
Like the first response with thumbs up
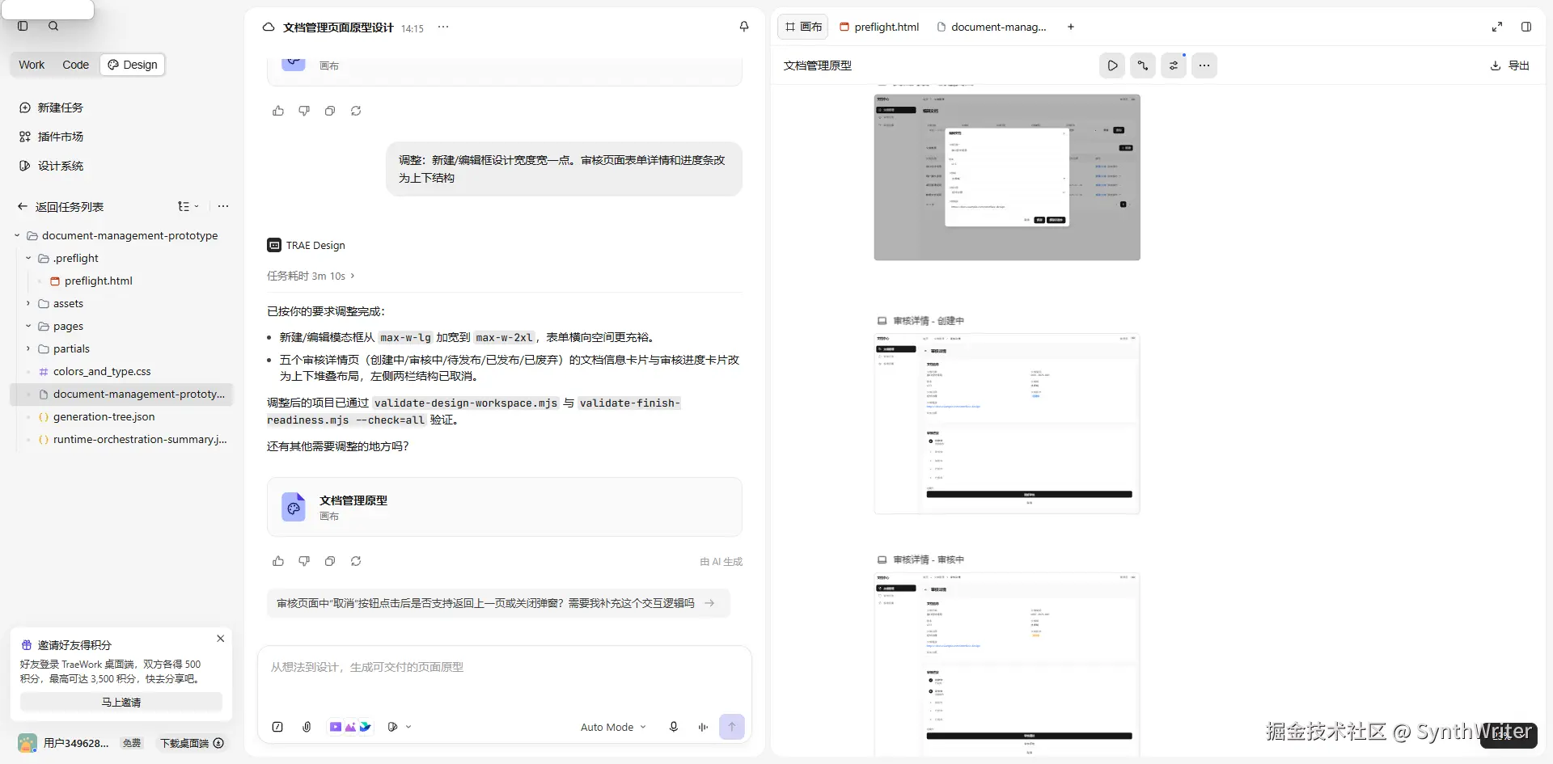coord(278,111)
